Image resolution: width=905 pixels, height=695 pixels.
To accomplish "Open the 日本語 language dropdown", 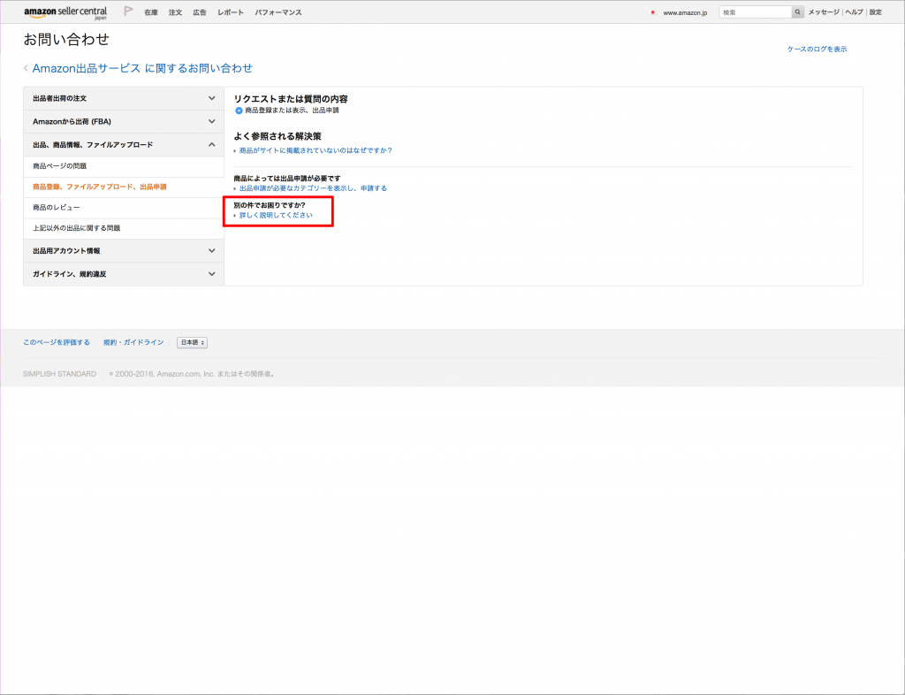I will coord(192,342).
